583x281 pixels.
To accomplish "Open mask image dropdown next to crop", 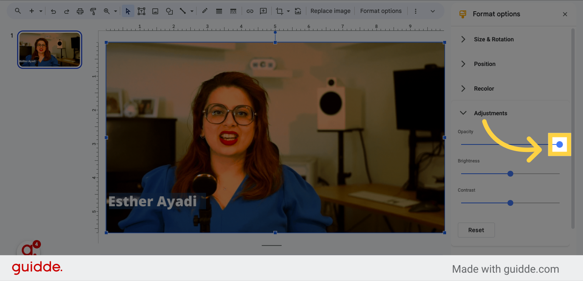I will click(288, 11).
